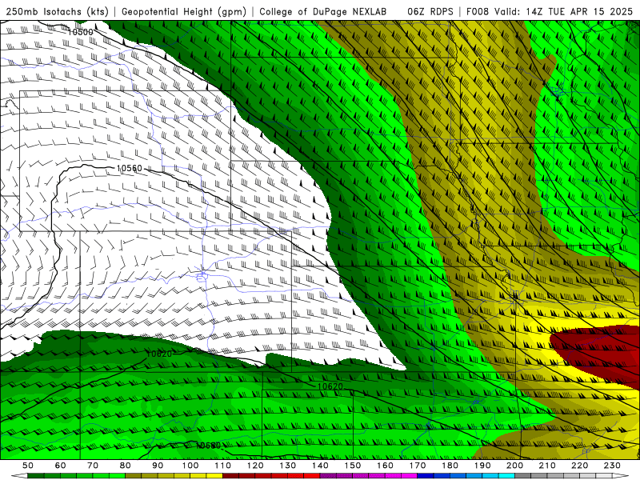Click the "06Z RDPS" model run label
The width and height of the screenshot is (640, 480).
(x=430, y=12)
